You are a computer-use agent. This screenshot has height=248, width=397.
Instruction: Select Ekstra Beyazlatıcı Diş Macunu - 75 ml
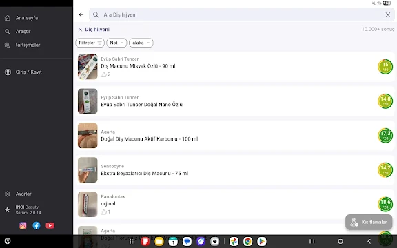pos(145,174)
